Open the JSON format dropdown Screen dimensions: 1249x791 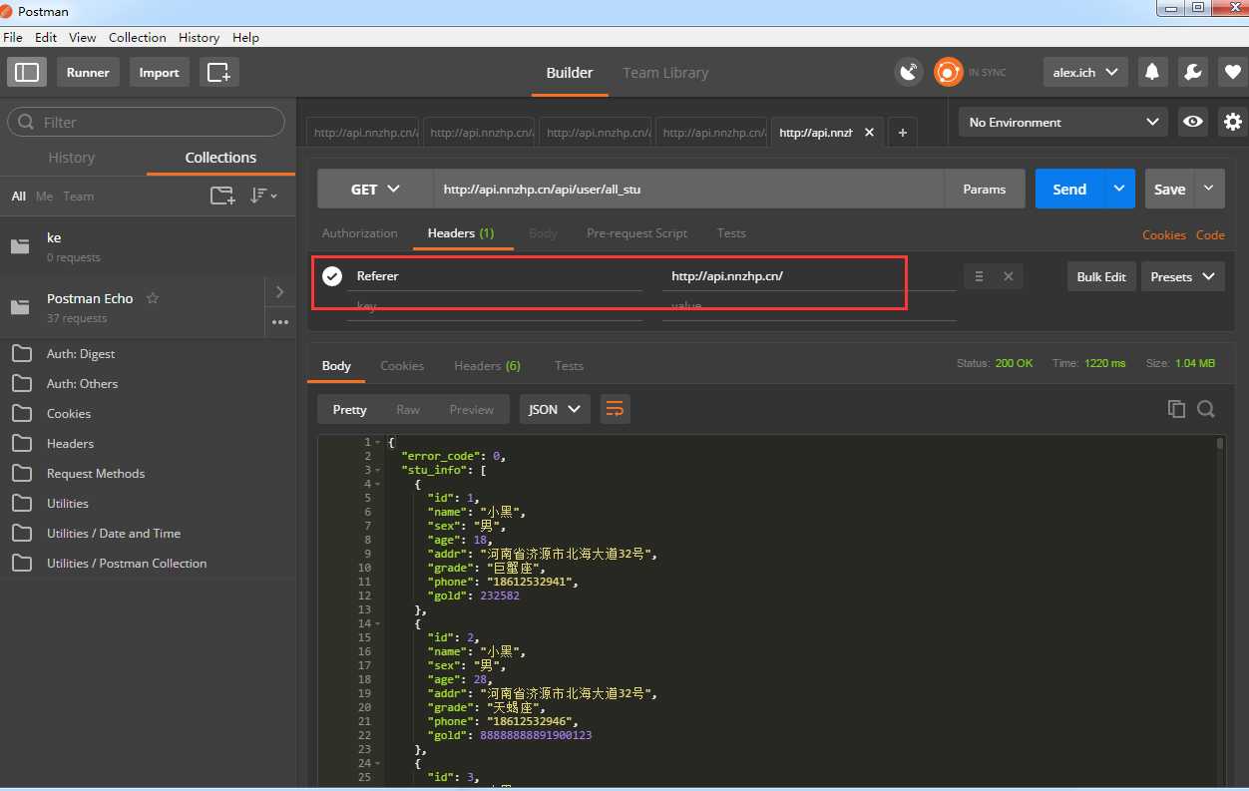(x=555, y=409)
